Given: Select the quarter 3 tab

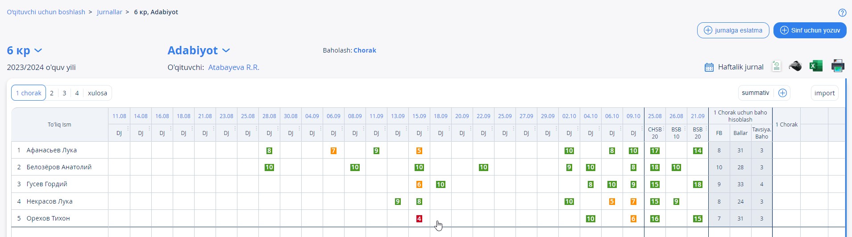Looking at the screenshot, I should click(64, 93).
